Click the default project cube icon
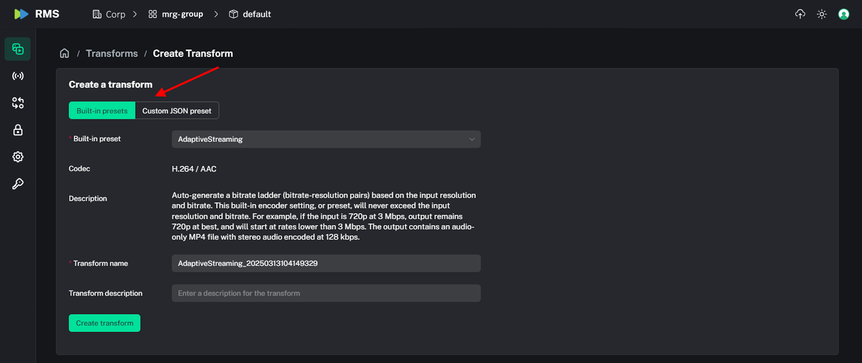Viewport: 862px width, 363px height. (233, 14)
